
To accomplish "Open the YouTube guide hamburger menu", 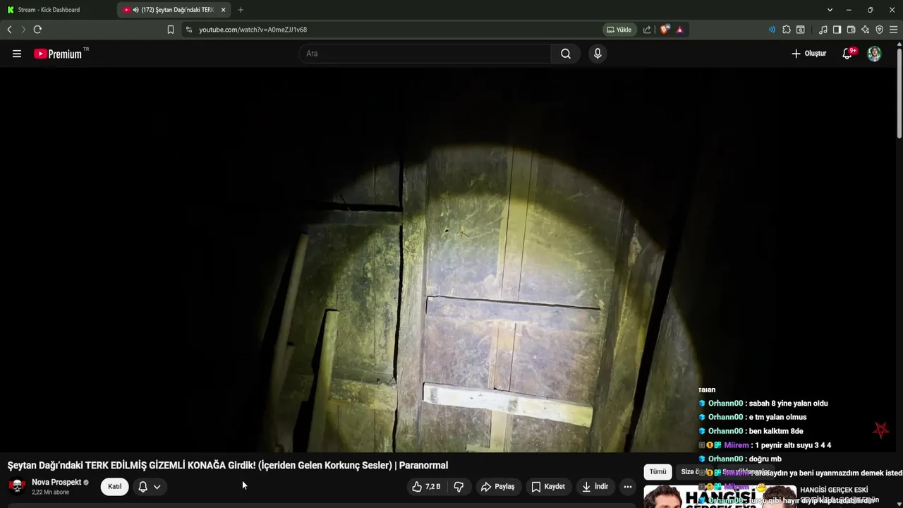I will tap(17, 54).
